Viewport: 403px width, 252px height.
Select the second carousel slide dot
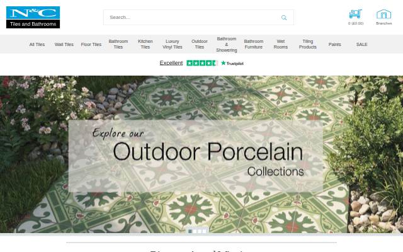tap(195, 231)
